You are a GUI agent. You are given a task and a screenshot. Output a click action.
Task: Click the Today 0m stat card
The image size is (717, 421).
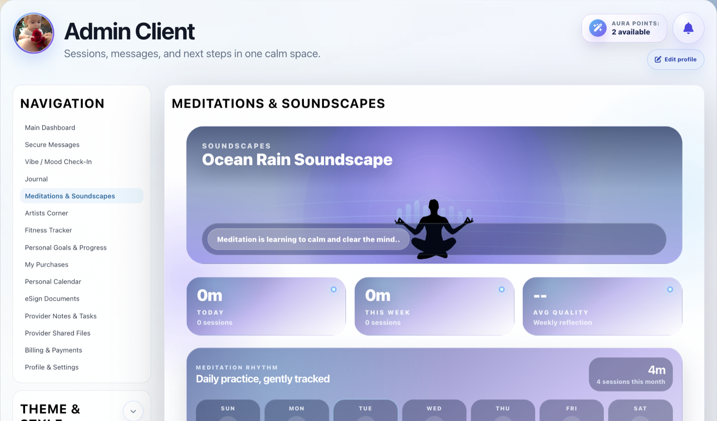[x=266, y=306]
